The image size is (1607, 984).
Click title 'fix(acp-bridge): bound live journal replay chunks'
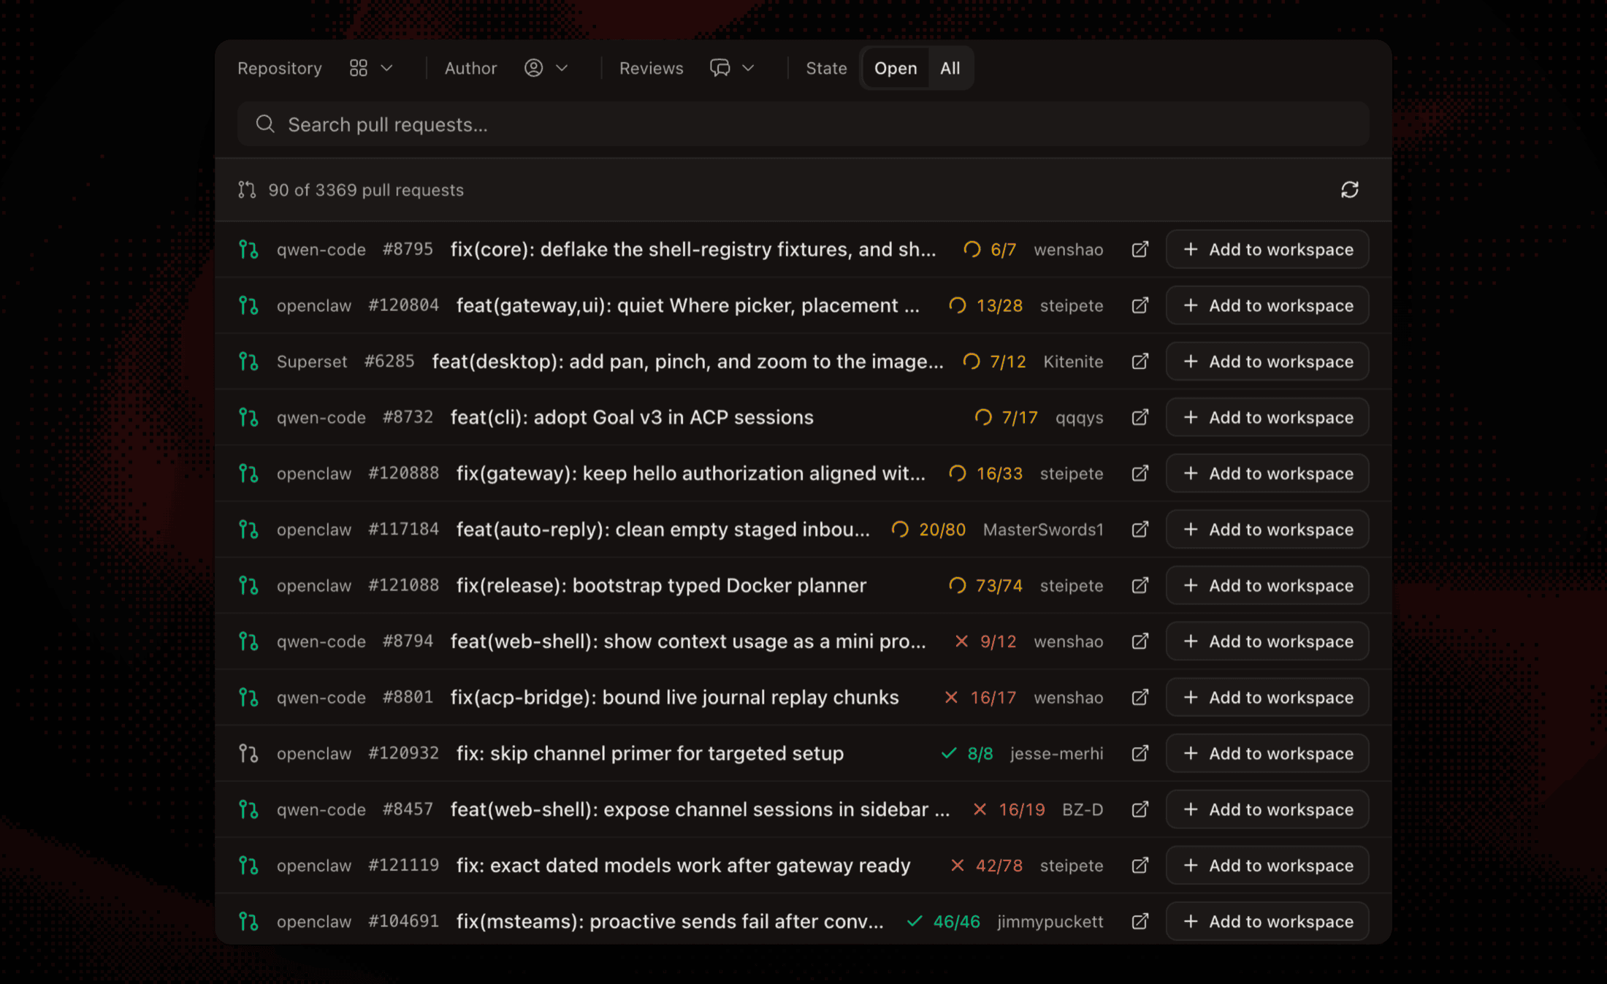674,698
